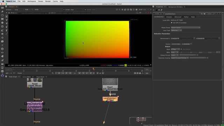
Task: Open the Channel nodes menu in left toolbar
Action: point(2,19)
